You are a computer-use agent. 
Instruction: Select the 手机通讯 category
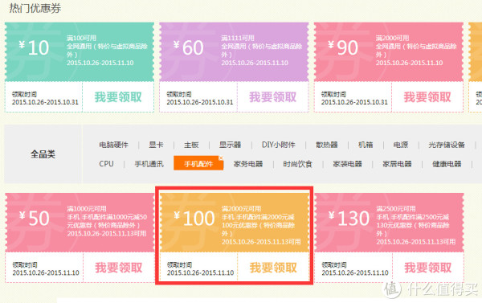click(149, 164)
